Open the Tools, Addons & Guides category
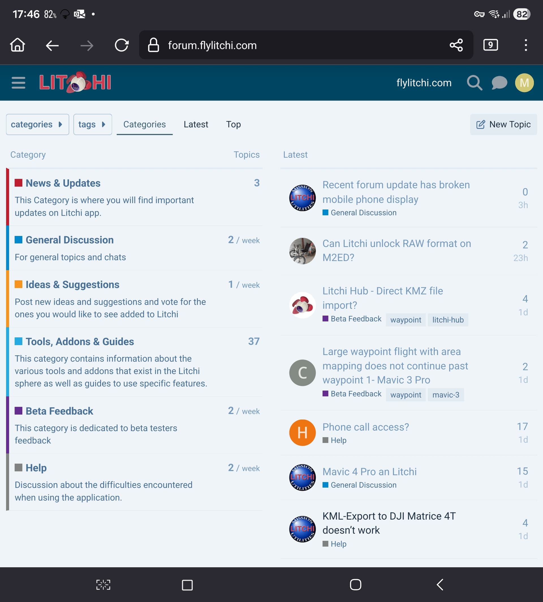This screenshot has height=602, width=543. click(80, 342)
